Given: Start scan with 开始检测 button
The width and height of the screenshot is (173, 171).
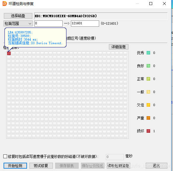Looking at the screenshot, I should 15,166.
